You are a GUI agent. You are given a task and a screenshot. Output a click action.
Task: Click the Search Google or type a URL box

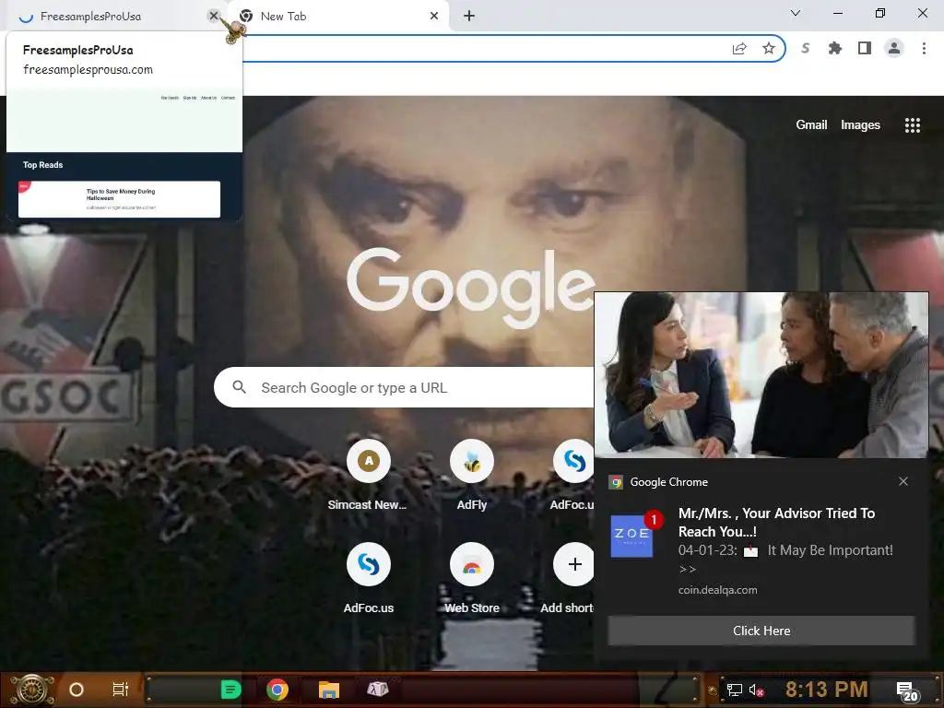click(x=404, y=387)
